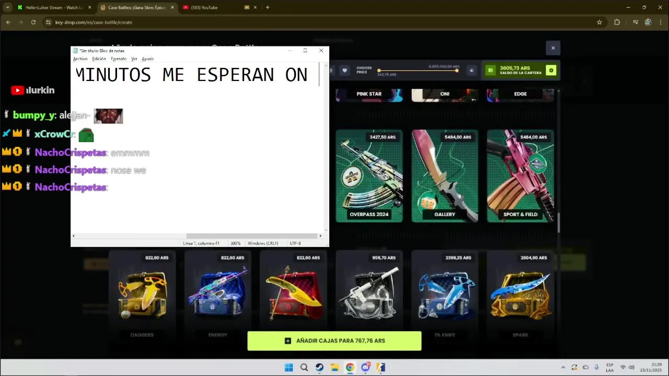Screen dimensions: 669x376
Task: Open Chrome extensions puzzle icon
Action: click(x=617, y=22)
